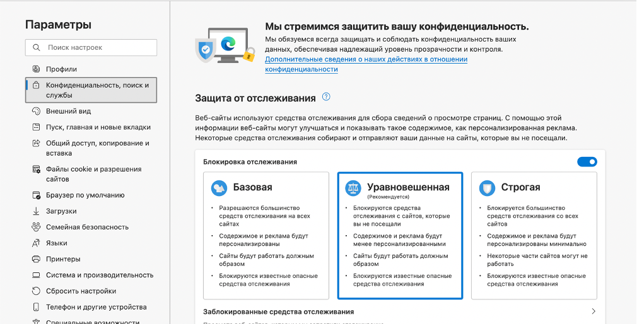Open the Сбросить настройки page
The image size is (637, 324).
pos(91,291)
